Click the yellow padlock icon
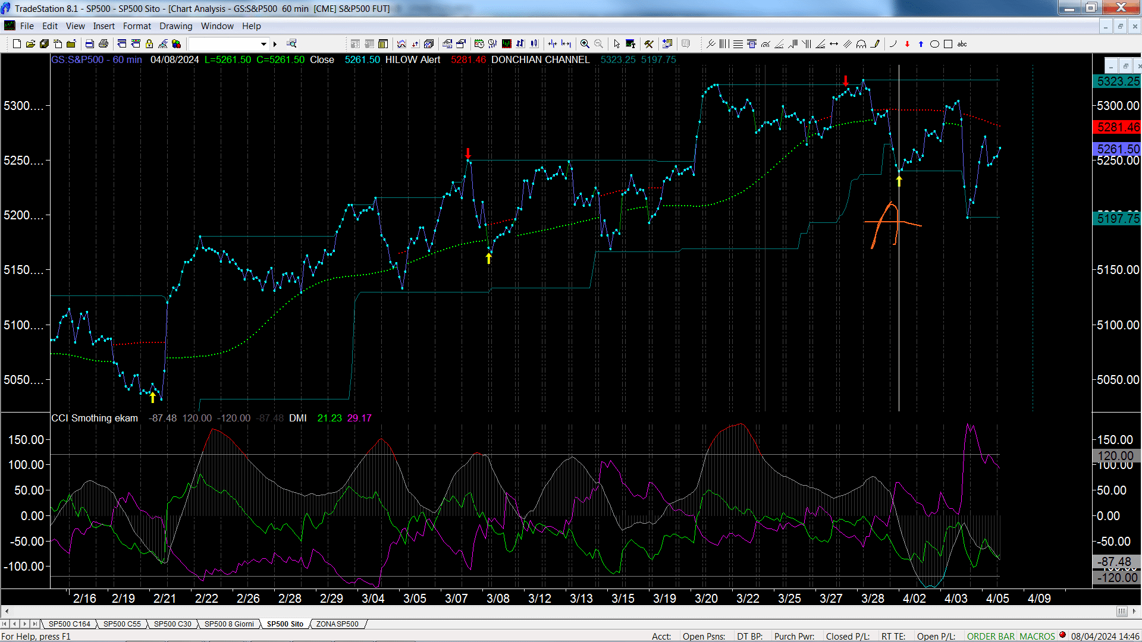This screenshot has width=1142, height=642. click(149, 44)
